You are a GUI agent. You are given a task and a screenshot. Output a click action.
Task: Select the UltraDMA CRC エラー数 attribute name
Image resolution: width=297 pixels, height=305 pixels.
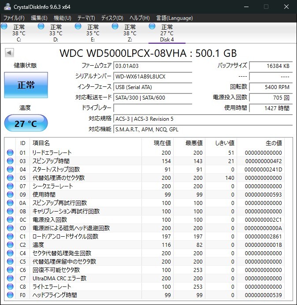[59, 279]
